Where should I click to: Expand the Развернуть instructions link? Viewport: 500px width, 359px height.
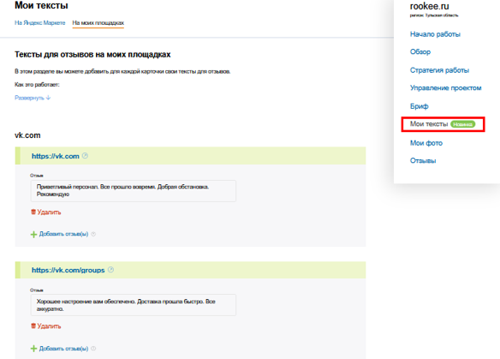point(33,98)
